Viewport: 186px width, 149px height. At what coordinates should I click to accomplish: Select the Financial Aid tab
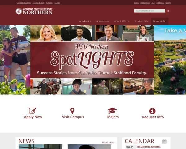(x=160, y=21)
